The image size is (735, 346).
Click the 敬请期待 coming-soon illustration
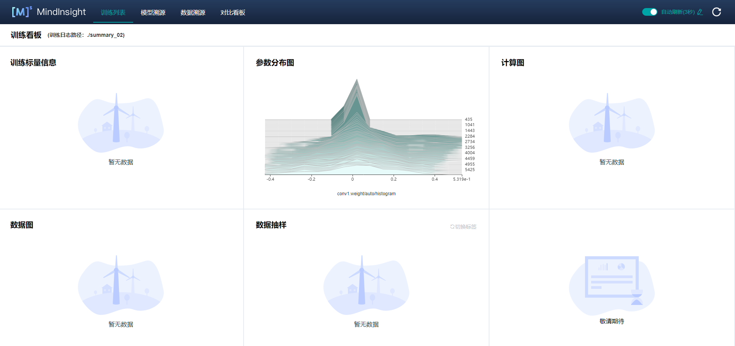pos(612,285)
